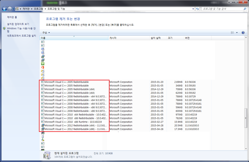
Task: Refresh the address bar with refresh icon
Action: click(198, 9)
